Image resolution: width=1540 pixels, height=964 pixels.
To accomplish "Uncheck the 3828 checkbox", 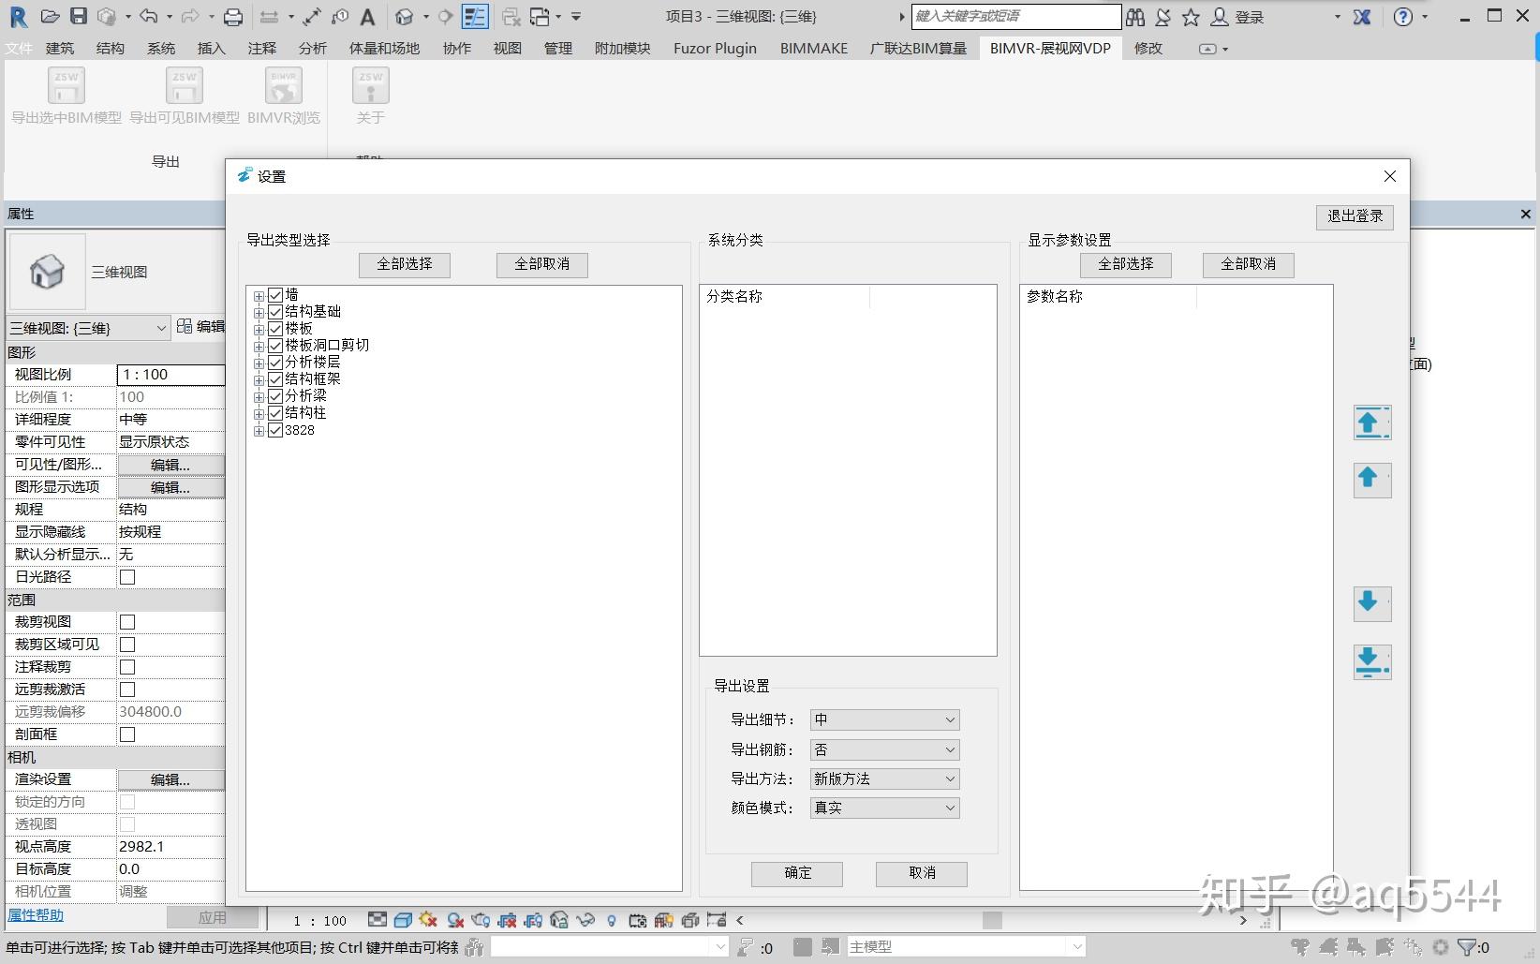I will [x=275, y=430].
